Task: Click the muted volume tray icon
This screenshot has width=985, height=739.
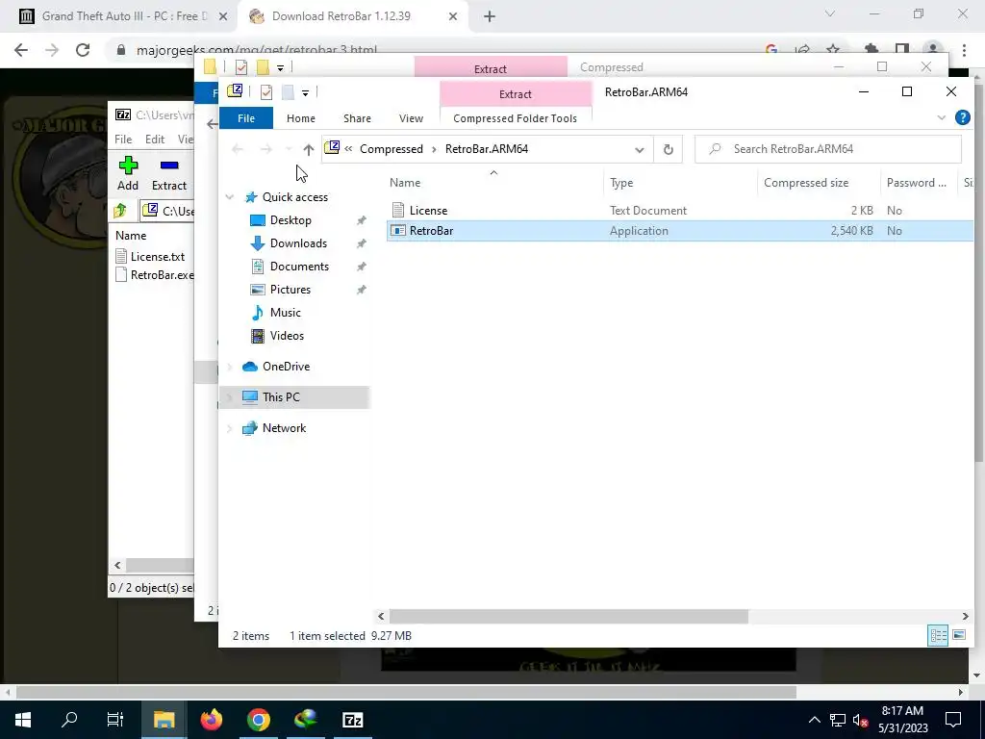Action: (860, 720)
